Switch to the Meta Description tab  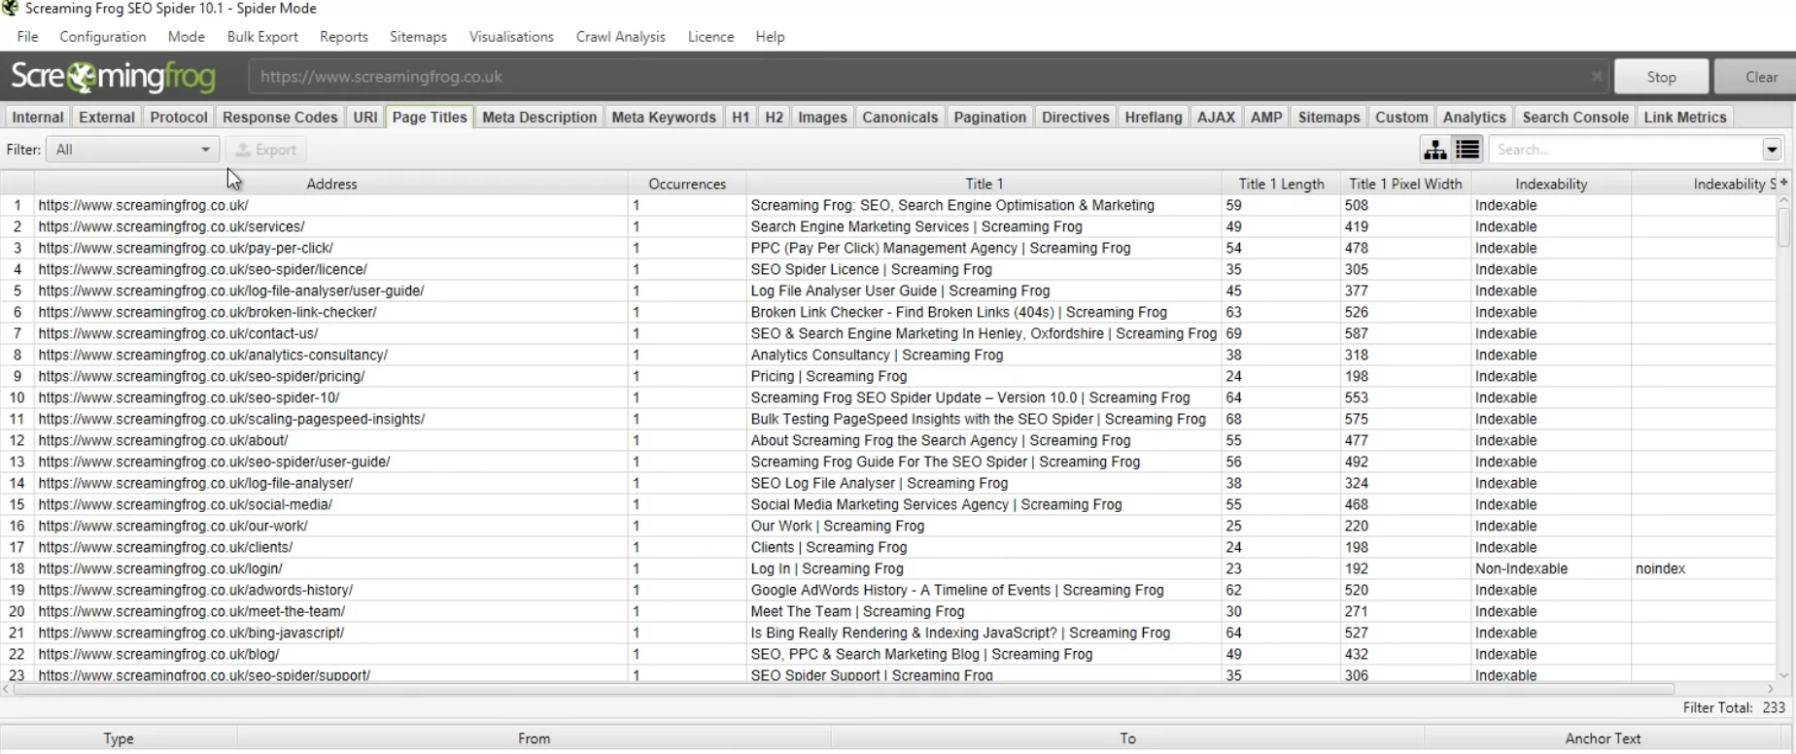tap(539, 117)
